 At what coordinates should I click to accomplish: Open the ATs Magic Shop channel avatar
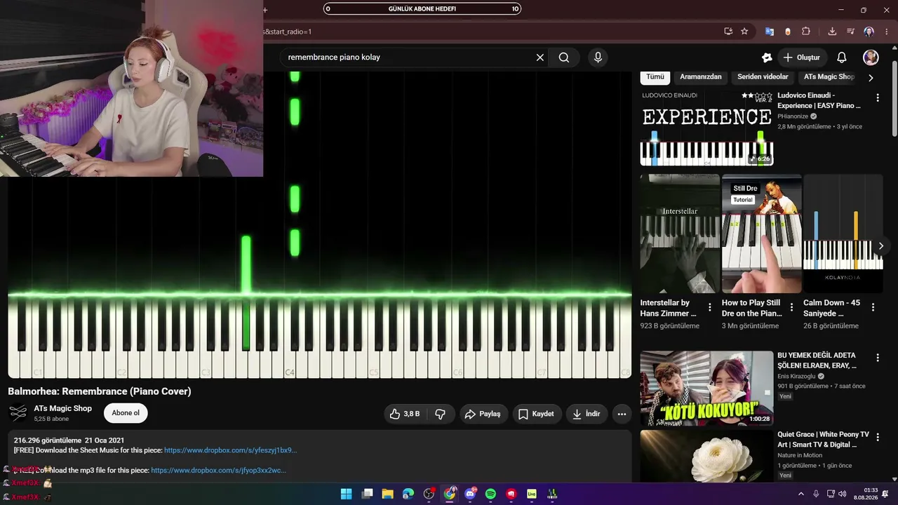pos(18,413)
